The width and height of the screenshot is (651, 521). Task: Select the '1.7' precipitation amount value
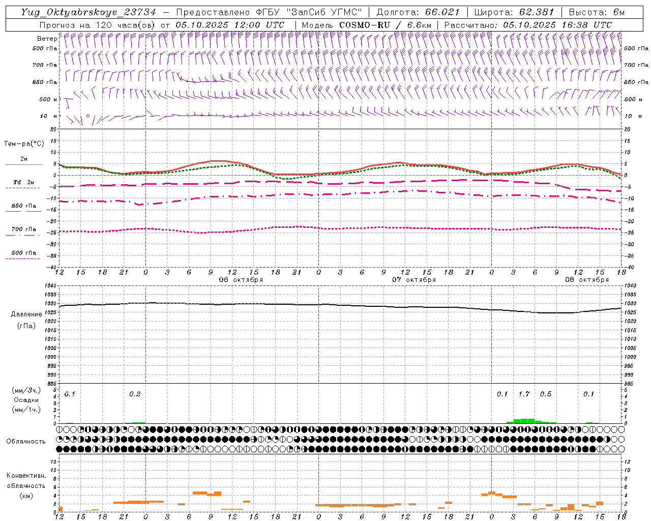[x=523, y=394]
